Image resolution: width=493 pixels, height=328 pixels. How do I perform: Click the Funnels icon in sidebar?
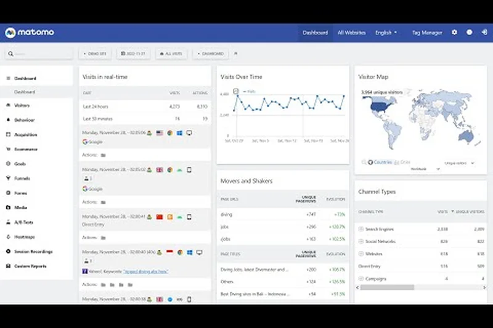point(8,178)
